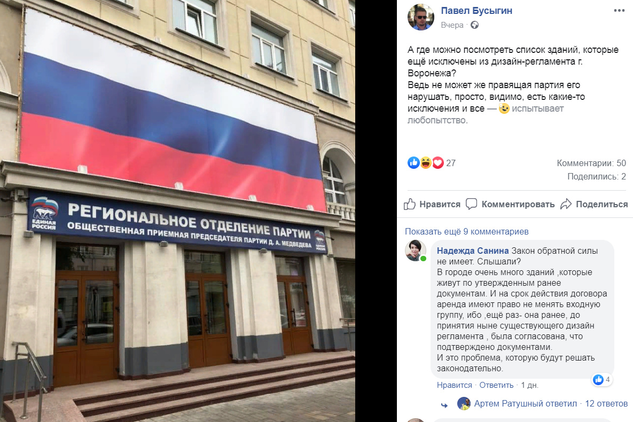Click the heart Love reaction icon
Viewport: 633px width, 422px height.
coord(437,163)
